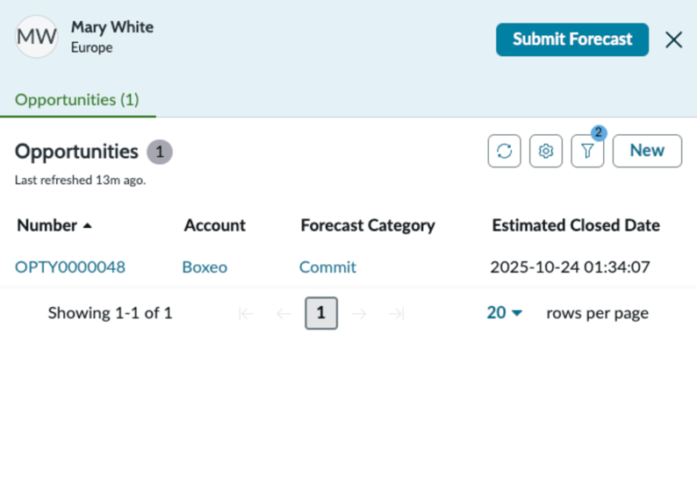
Task: Create a New opportunity
Action: point(647,151)
